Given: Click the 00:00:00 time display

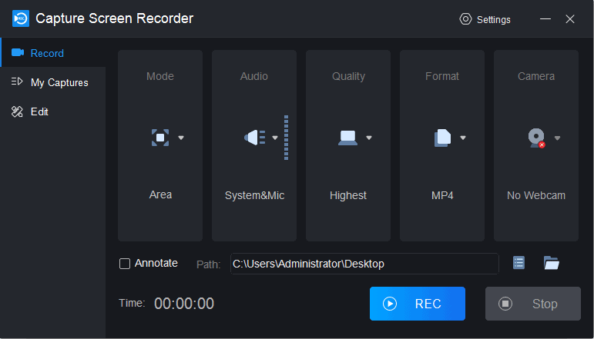Looking at the screenshot, I should click(x=184, y=304).
